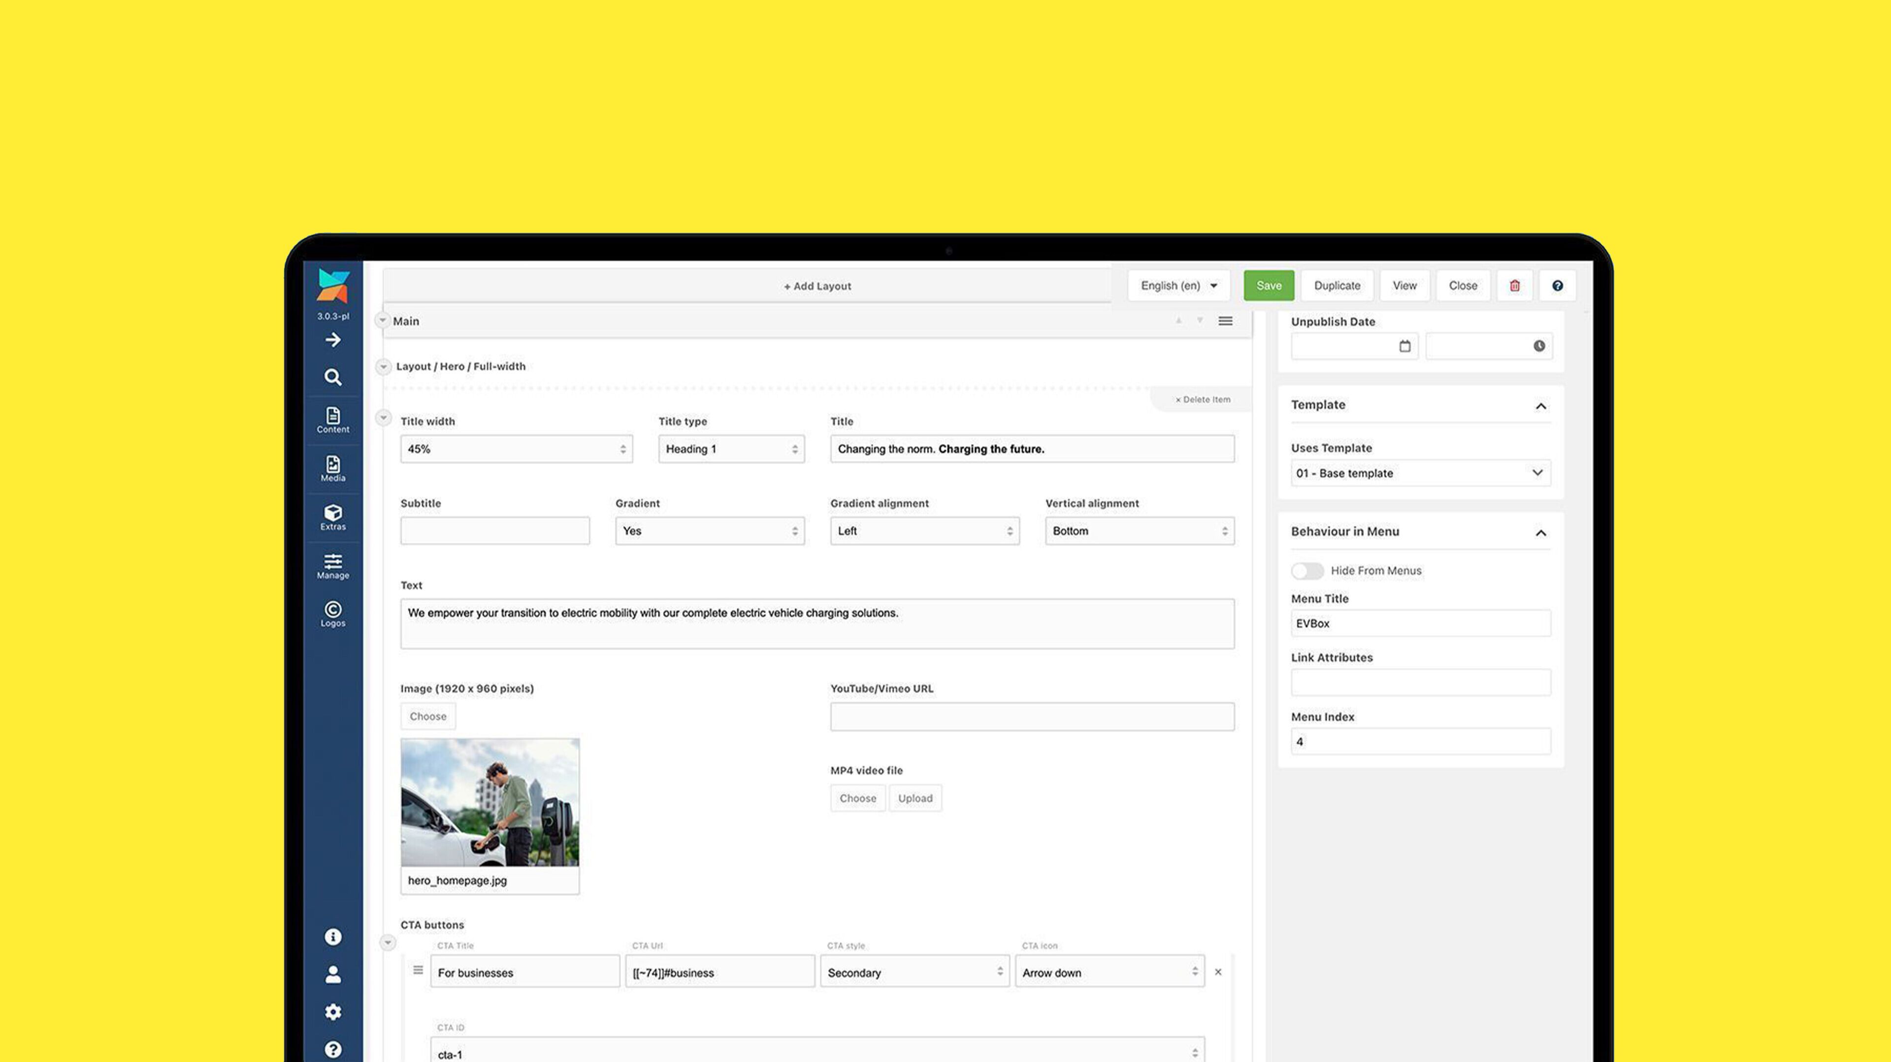The height and width of the screenshot is (1062, 1891).
Task: Click the View button
Action: (1404, 286)
